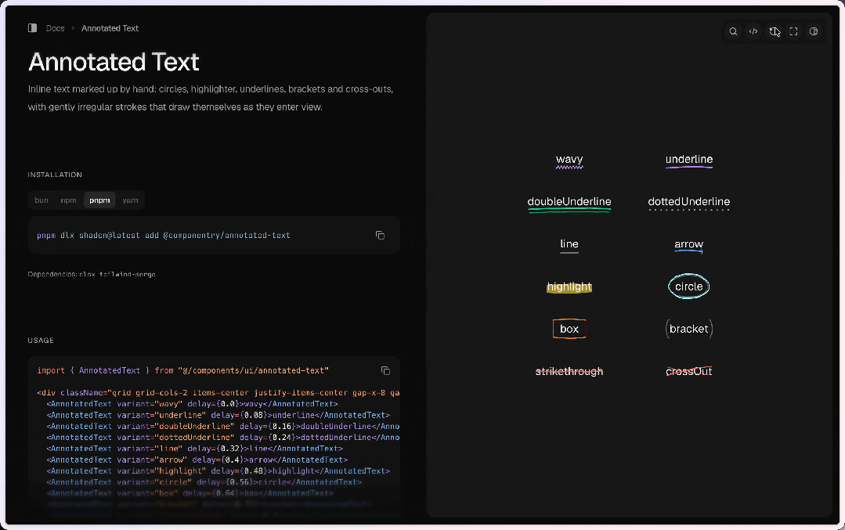The height and width of the screenshot is (530, 845).
Task: Click the import AnnotatedText code line
Action: (182, 370)
